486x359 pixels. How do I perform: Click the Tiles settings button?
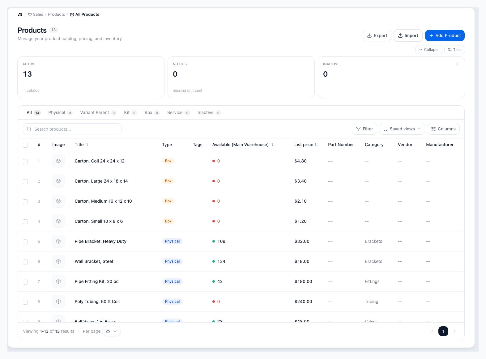click(x=454, y=50)
